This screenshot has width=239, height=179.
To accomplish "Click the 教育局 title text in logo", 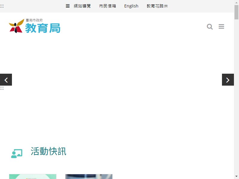I will tap(43, 28).
